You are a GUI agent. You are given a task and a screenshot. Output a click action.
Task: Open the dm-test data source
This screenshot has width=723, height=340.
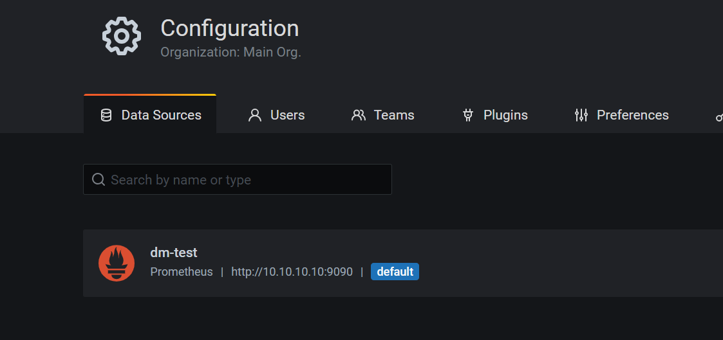click(403, 263)
